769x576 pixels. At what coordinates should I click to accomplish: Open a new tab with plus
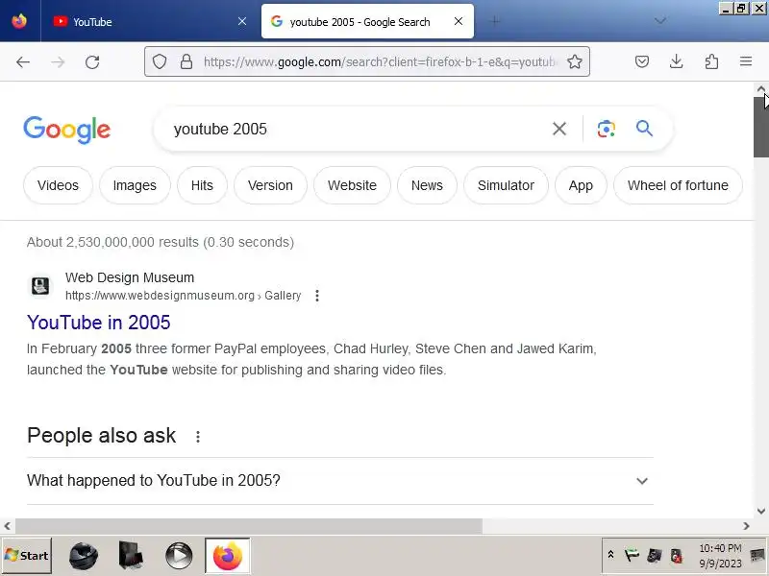495,20
